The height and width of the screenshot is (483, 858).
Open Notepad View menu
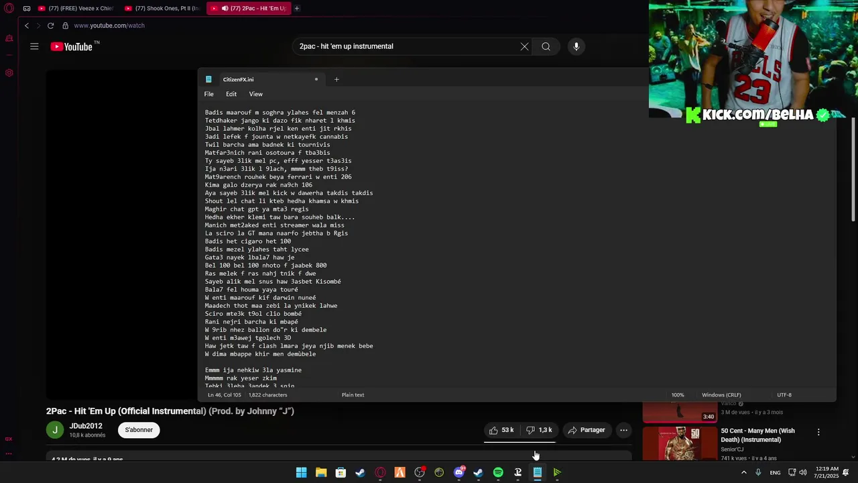click(256, 94)
